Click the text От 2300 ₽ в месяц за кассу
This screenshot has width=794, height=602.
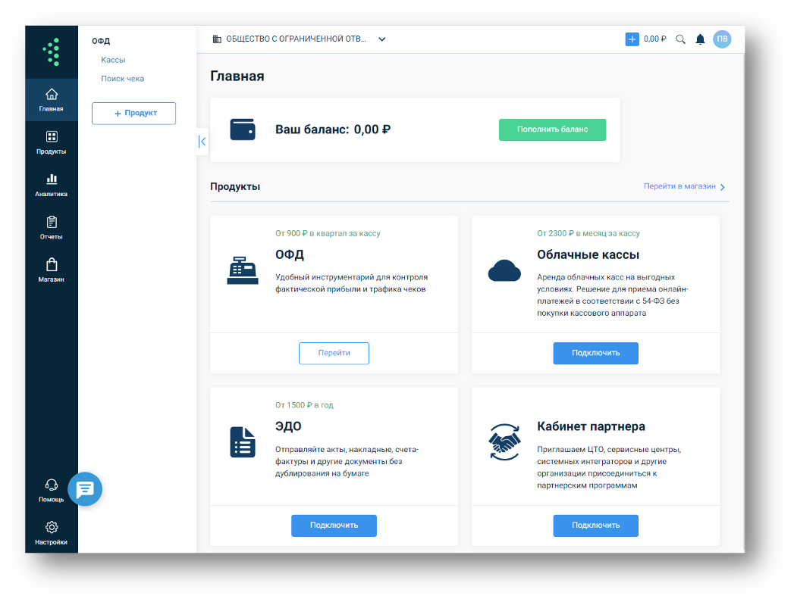tap(588, 233)
